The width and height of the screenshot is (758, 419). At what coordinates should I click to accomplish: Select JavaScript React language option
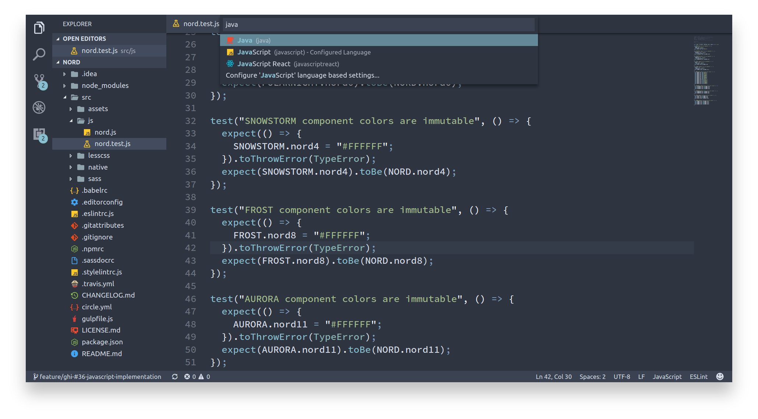(x=379, y=64)
